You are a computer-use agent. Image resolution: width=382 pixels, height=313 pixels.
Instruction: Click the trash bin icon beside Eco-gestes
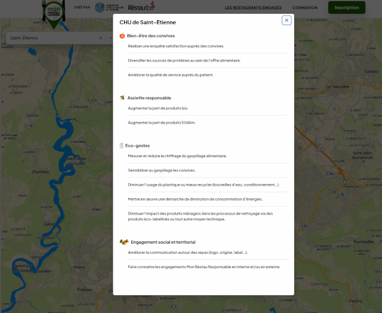tap(122, 145)
